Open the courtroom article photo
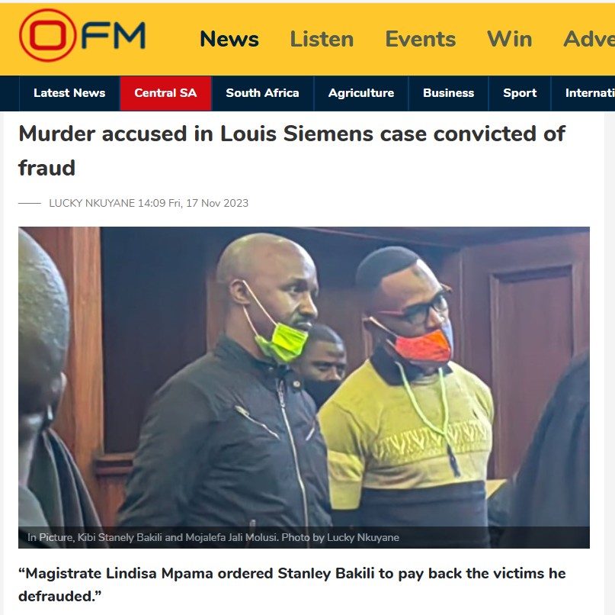 pos(304,387)
